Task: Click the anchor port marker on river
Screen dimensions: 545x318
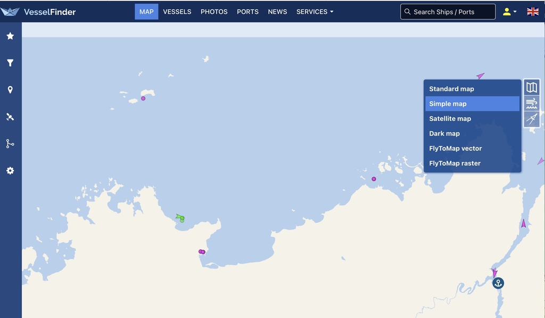Action: pos(498,283)
